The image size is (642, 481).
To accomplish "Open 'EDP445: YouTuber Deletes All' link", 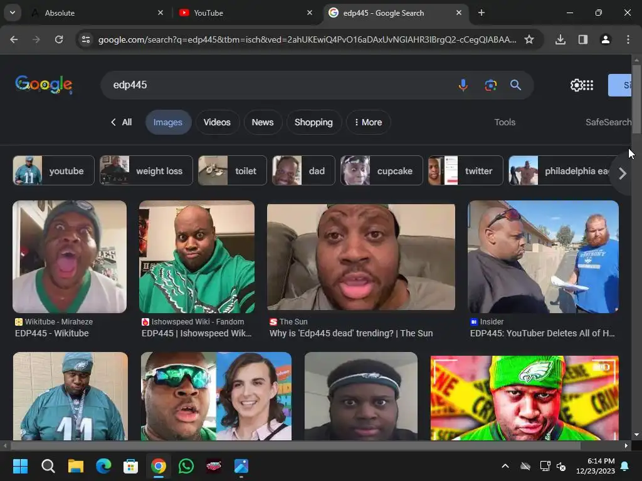I will pos(542,333).
